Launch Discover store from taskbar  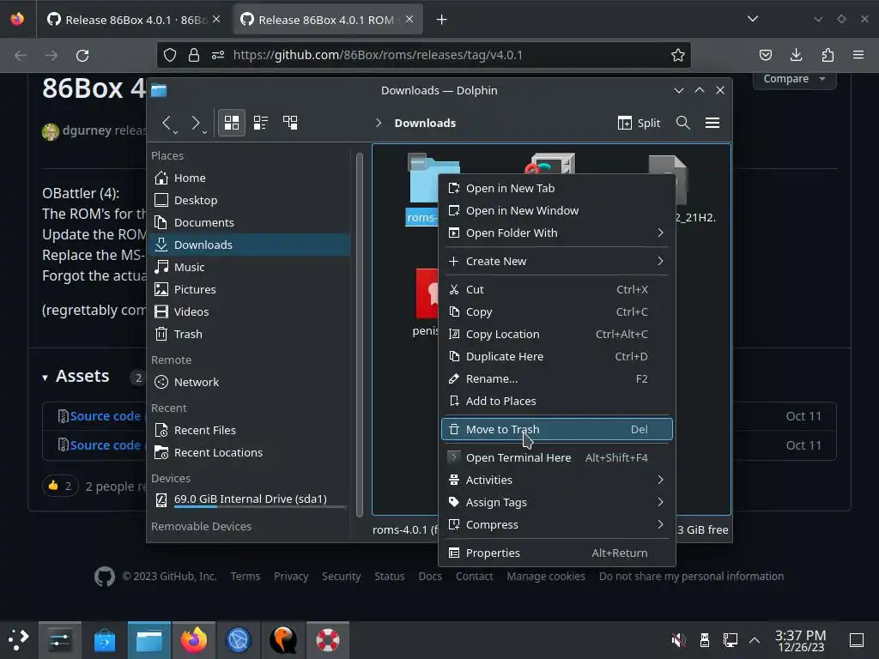104,640
